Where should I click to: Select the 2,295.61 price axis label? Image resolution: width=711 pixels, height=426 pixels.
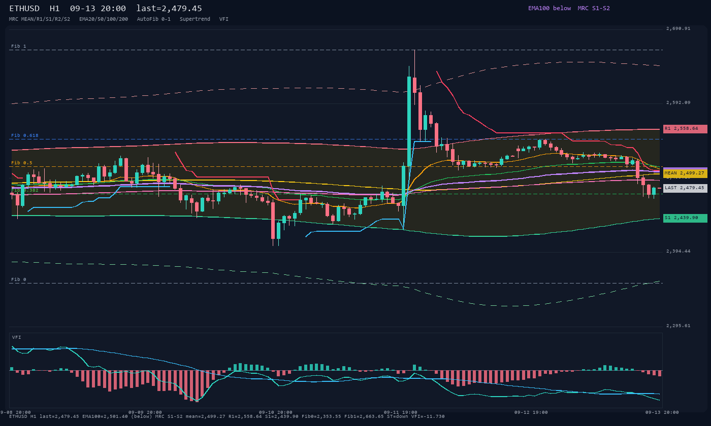click(x=678, y=326)
